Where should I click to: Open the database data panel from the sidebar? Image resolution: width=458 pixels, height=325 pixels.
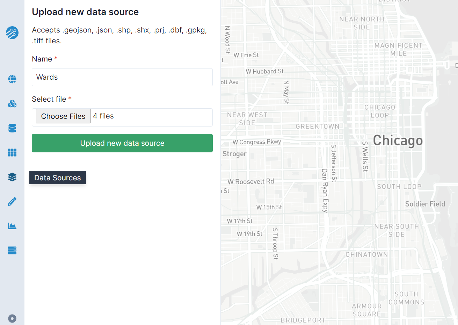pyautogui.click(x=12, y=128)
